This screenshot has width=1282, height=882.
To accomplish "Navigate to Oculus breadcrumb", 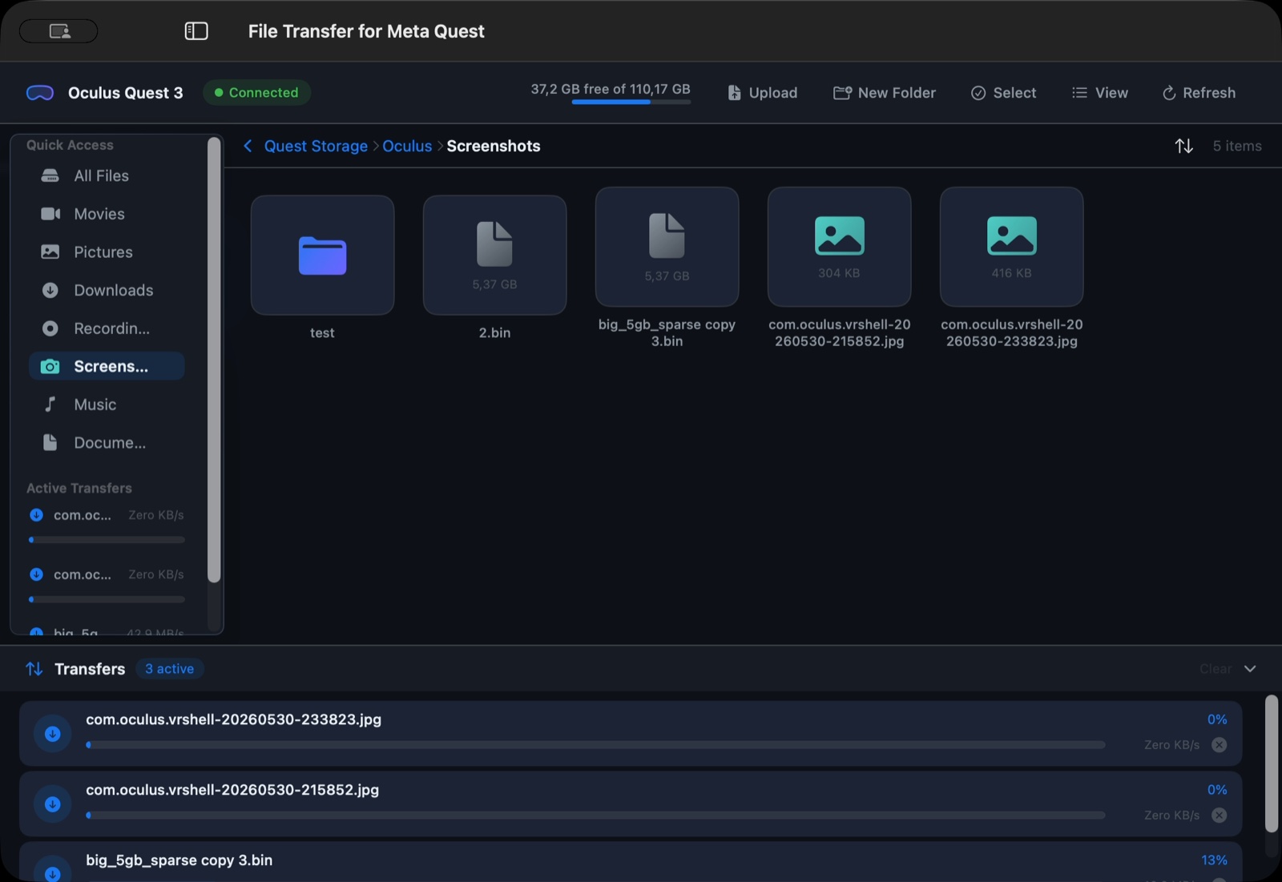I will tap(407, 146).
